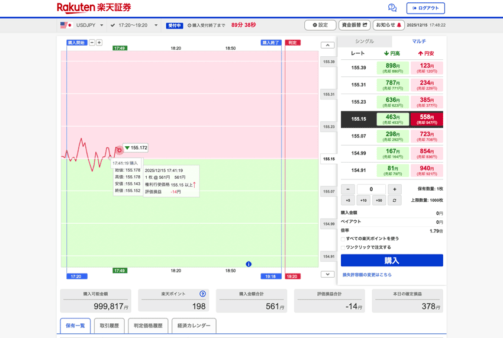Select 円安 385円 at rate 155.23

click(x=427, y=102)
